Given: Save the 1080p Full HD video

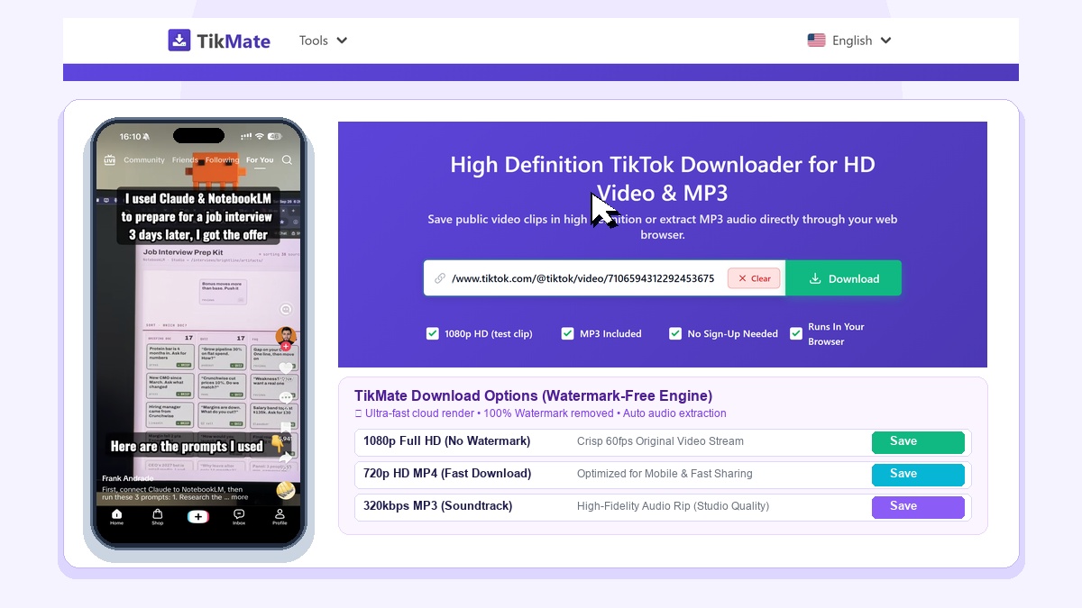Looking at the screenshot, I should 918,442.
